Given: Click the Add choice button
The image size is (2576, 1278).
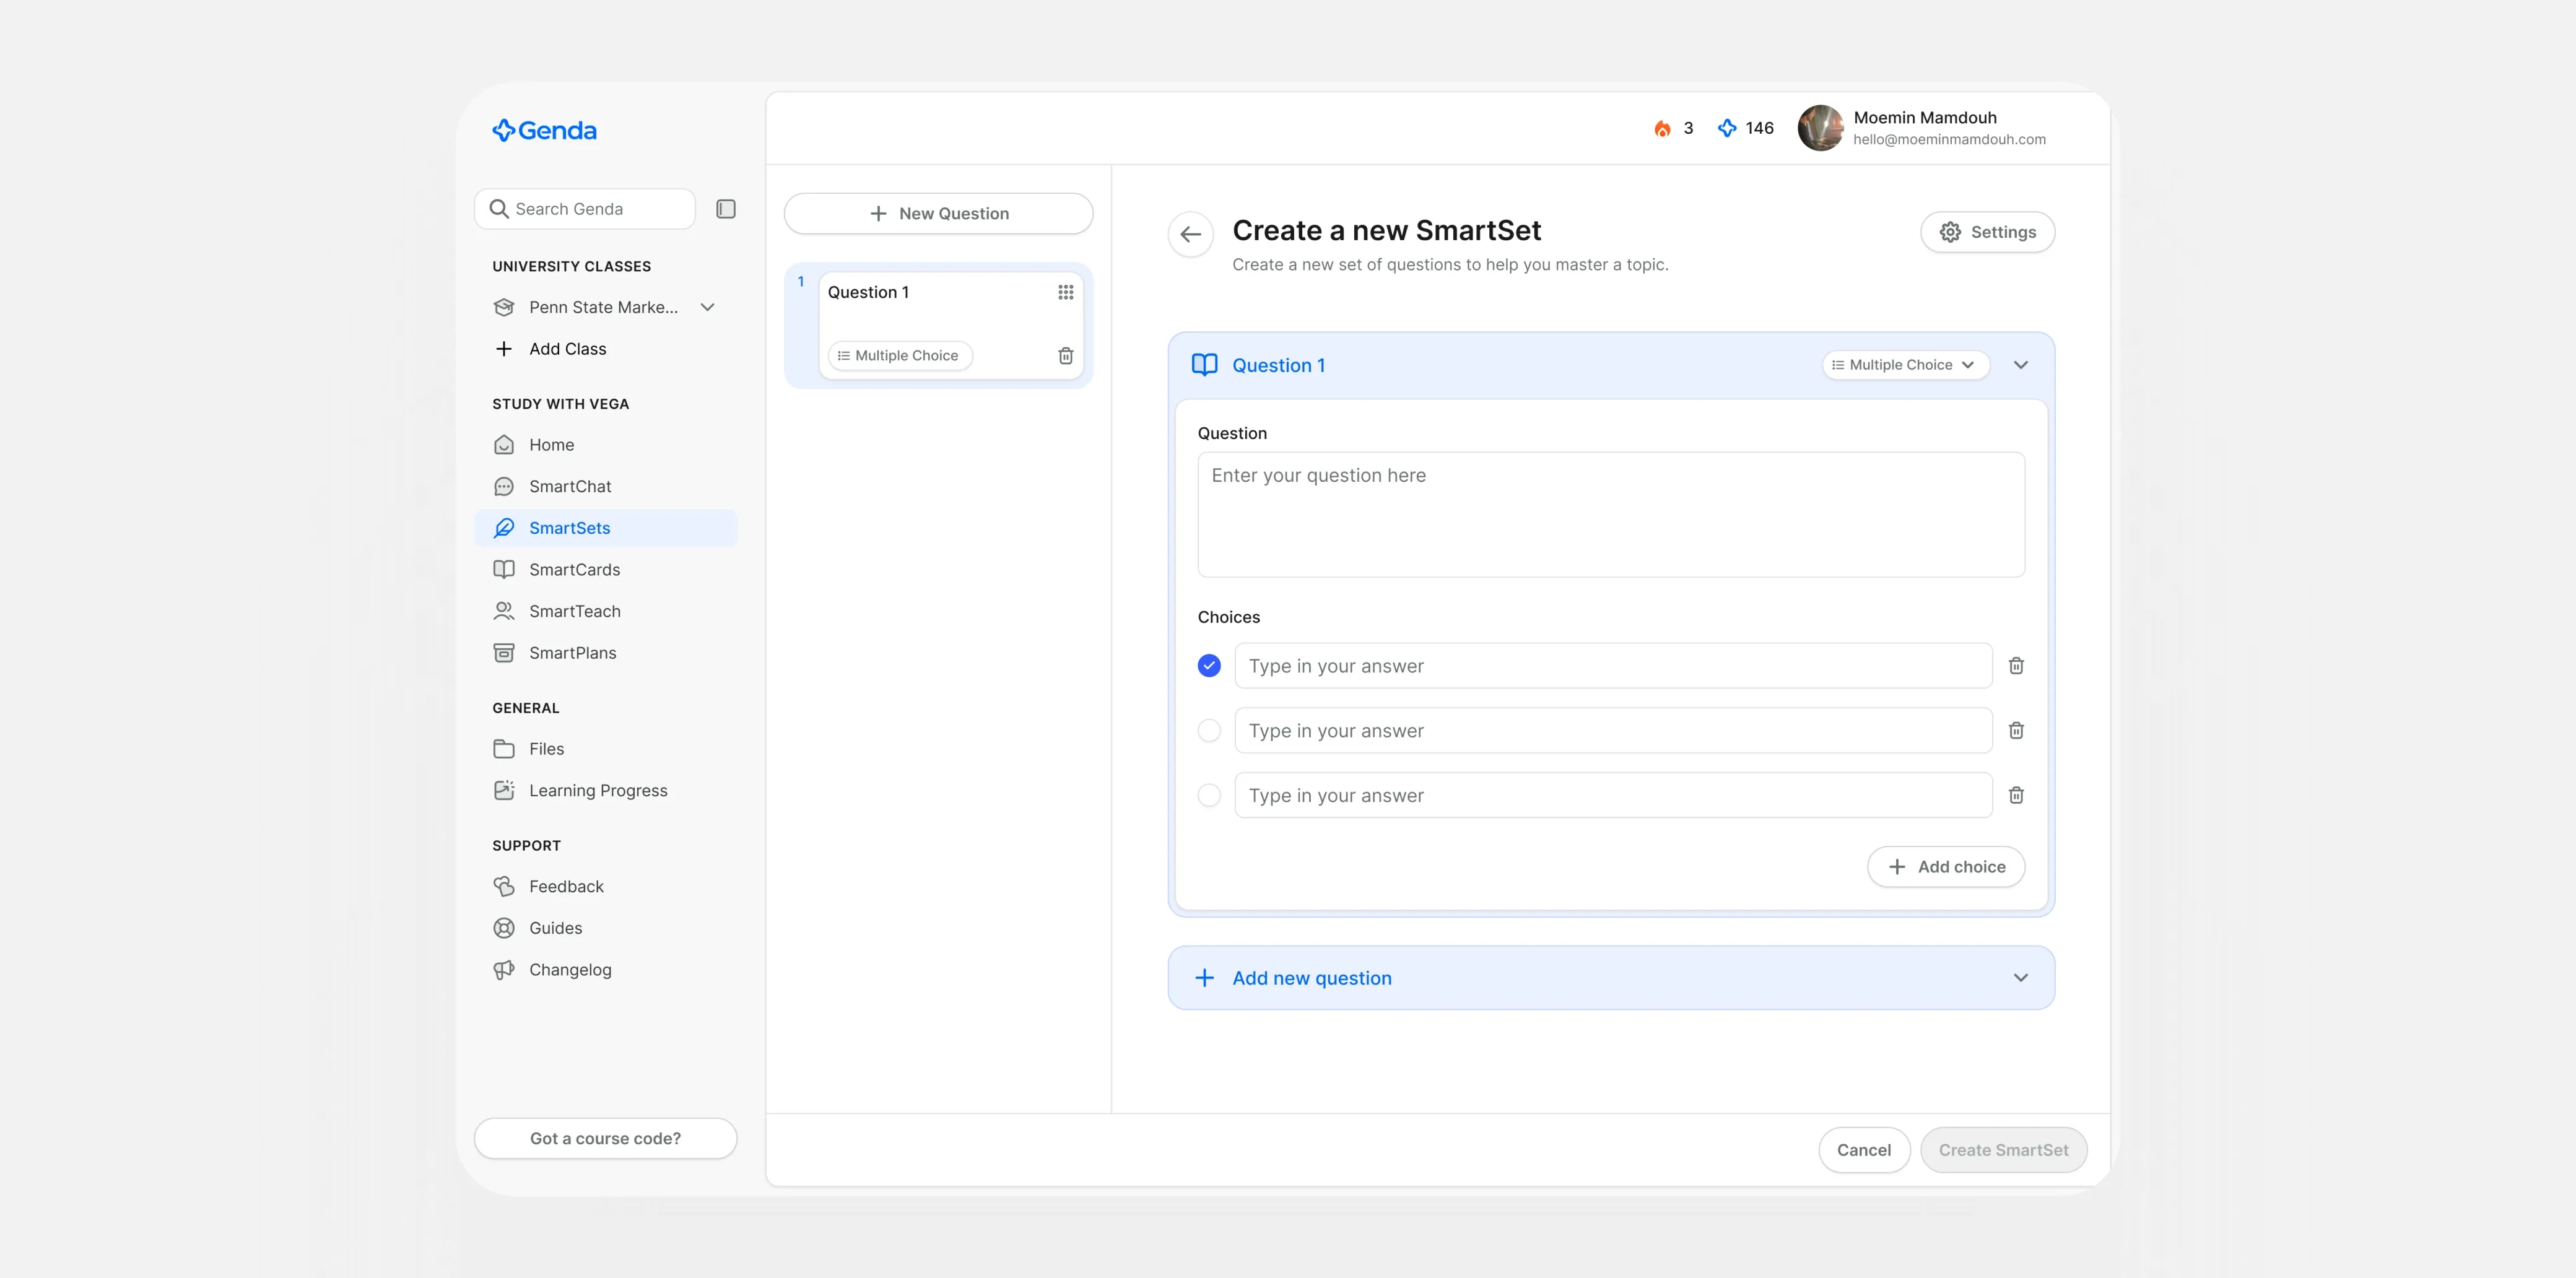Looking at the screenshot, I should pyautogui.click(x=1945, y=866).
